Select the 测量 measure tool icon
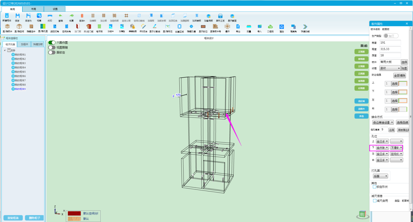The image size is (413, 222). pos(249,27)
